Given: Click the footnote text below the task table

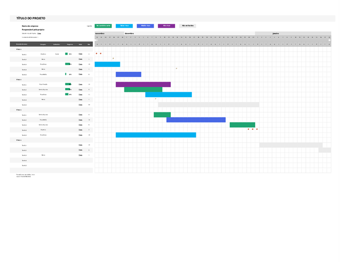Looking at the screenshot, I should (x=25, y=175).
